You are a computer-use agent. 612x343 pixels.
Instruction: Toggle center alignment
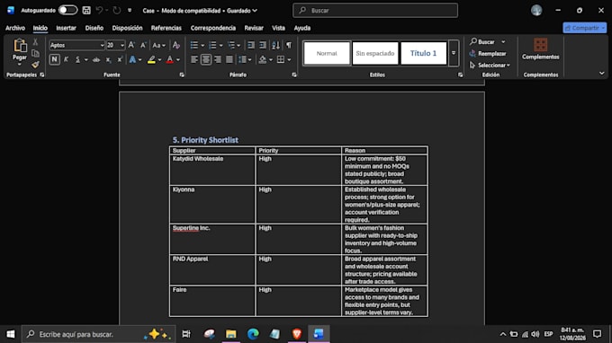point(206,59)
